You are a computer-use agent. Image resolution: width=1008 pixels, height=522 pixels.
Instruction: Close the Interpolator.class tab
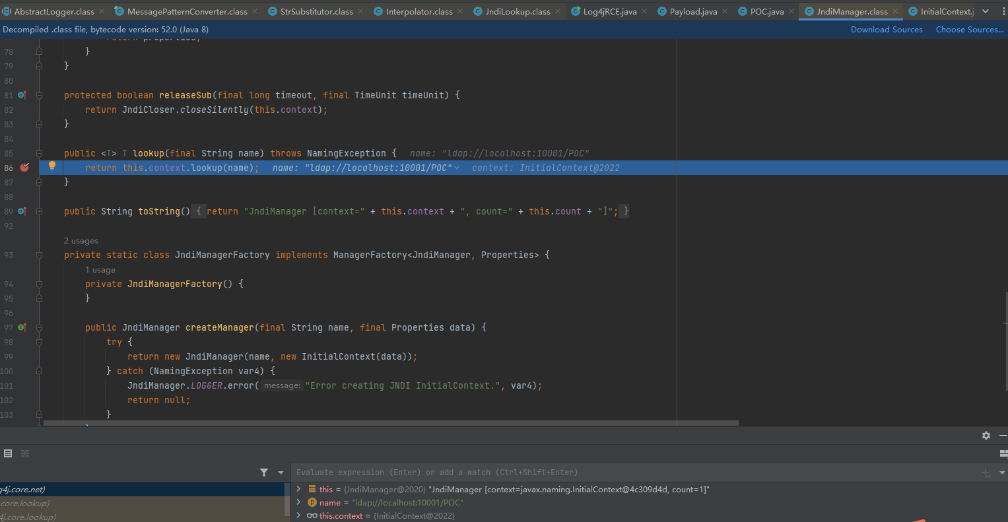click(x=460, y=11)
